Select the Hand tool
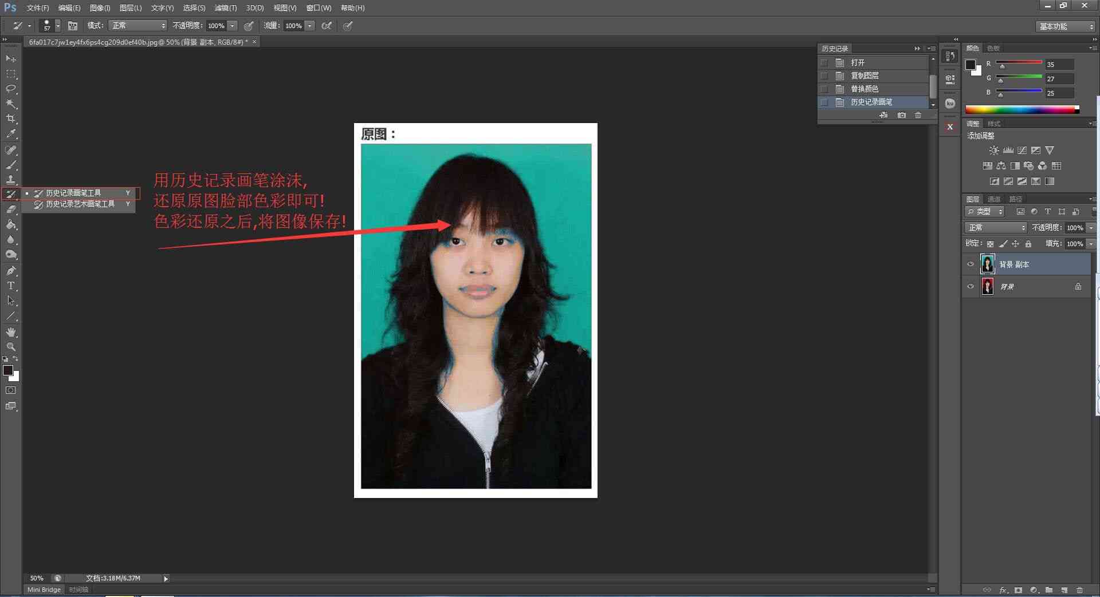The width and height of the screenshot is (1100, 597). [x=11, y=332]
